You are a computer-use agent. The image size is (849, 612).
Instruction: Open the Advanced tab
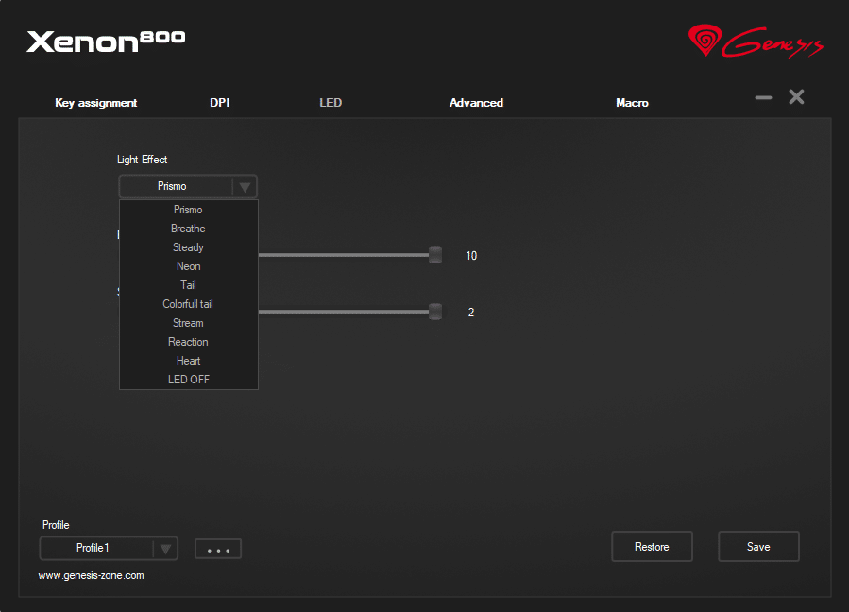point(476,103)
